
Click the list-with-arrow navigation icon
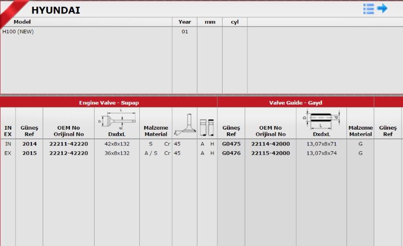375,9
